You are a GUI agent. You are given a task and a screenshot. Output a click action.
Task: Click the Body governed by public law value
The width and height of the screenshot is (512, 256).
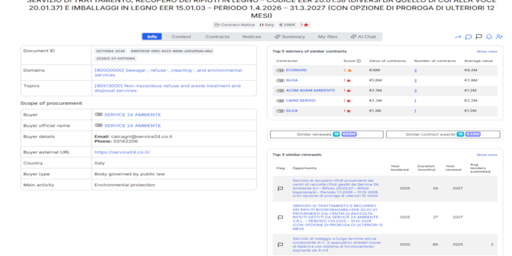click(x=130, y=174)
